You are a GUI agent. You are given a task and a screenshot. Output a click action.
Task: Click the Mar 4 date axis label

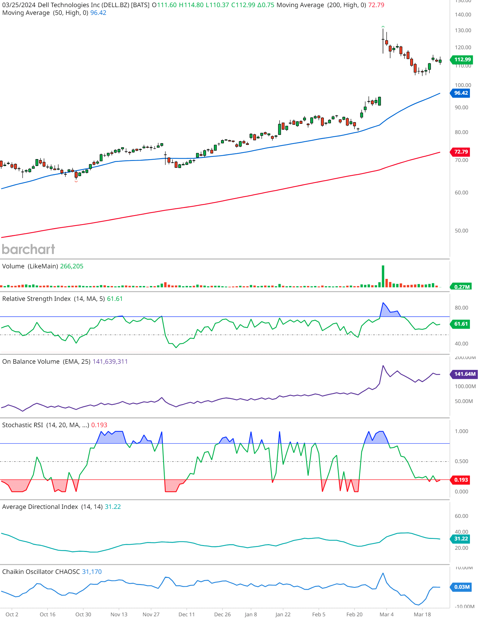(387, 614)
